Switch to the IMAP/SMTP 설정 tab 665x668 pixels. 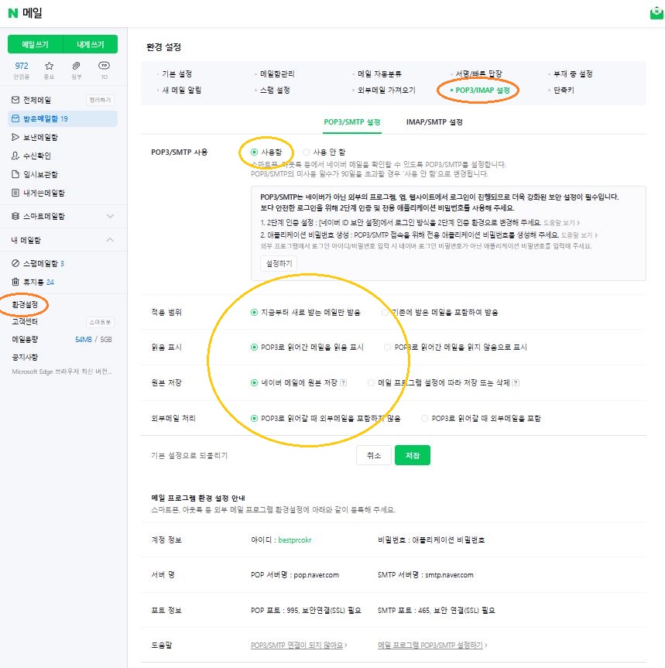pos(434,122)
